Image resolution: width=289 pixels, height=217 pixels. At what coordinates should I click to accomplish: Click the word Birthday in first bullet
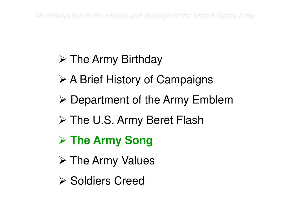142,59
